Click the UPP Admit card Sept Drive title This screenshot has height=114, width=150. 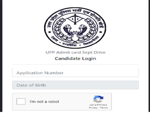(x=75, y=52)
